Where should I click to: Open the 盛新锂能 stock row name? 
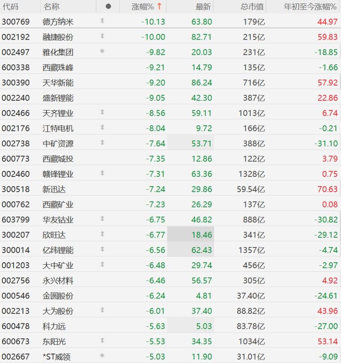click(58, 98)
